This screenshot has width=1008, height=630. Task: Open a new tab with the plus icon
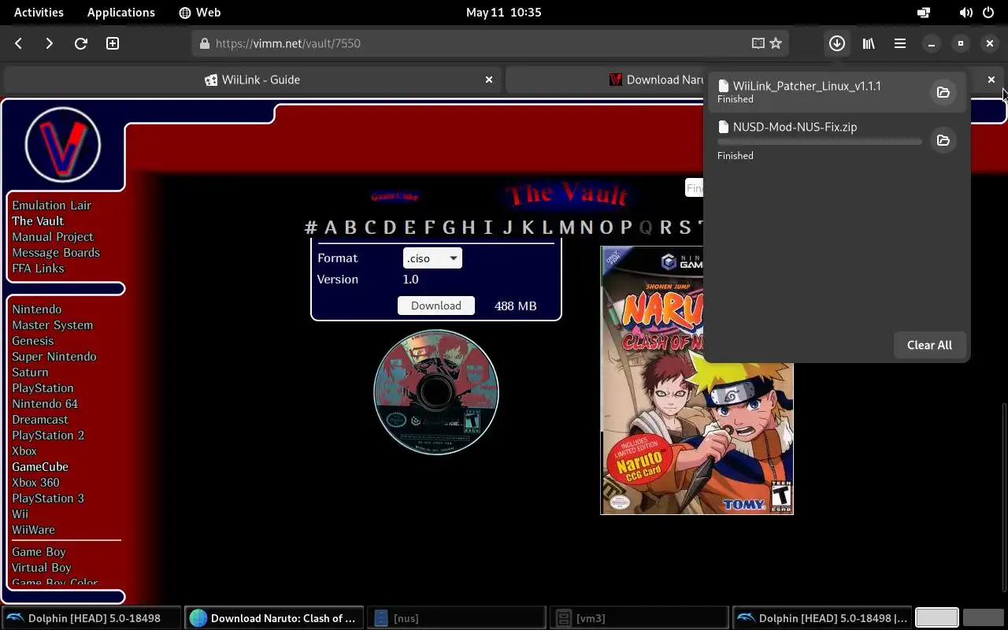click(113, 43)
